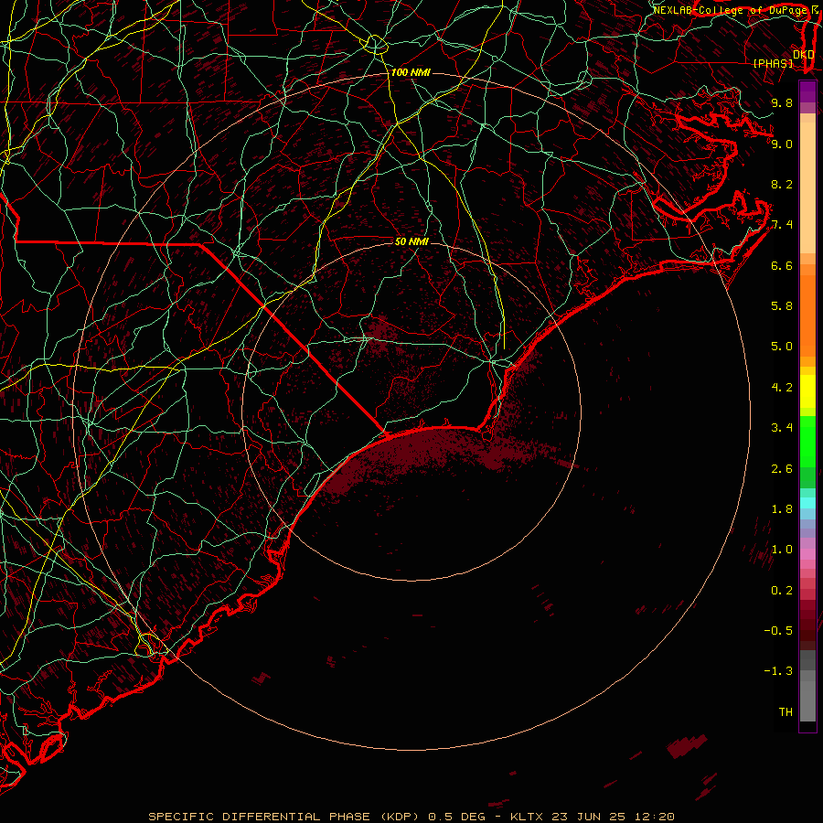This screenshot has height=823, width=823.
Task: Click the -1.3 value on the color scale
Action: 778,671
